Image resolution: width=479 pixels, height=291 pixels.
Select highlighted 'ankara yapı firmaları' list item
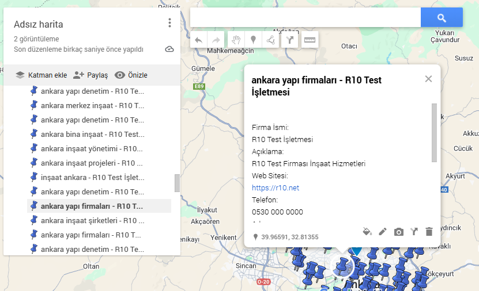point(99,206)
